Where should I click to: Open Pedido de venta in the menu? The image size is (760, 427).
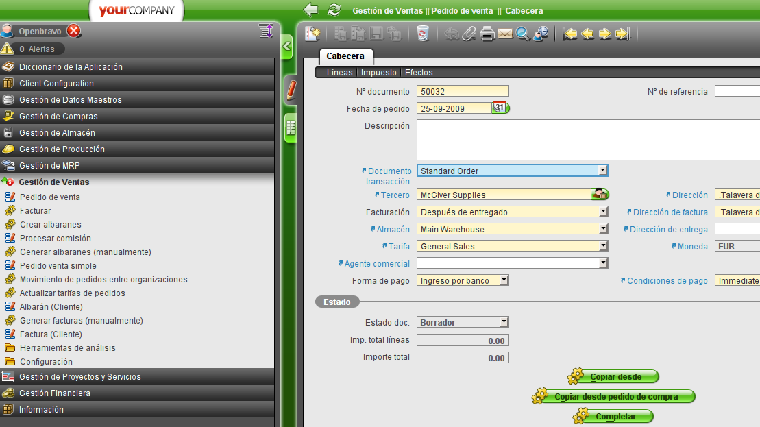[50, 197]
